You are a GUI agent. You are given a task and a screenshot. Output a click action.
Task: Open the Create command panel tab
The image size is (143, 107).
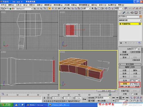120,13
